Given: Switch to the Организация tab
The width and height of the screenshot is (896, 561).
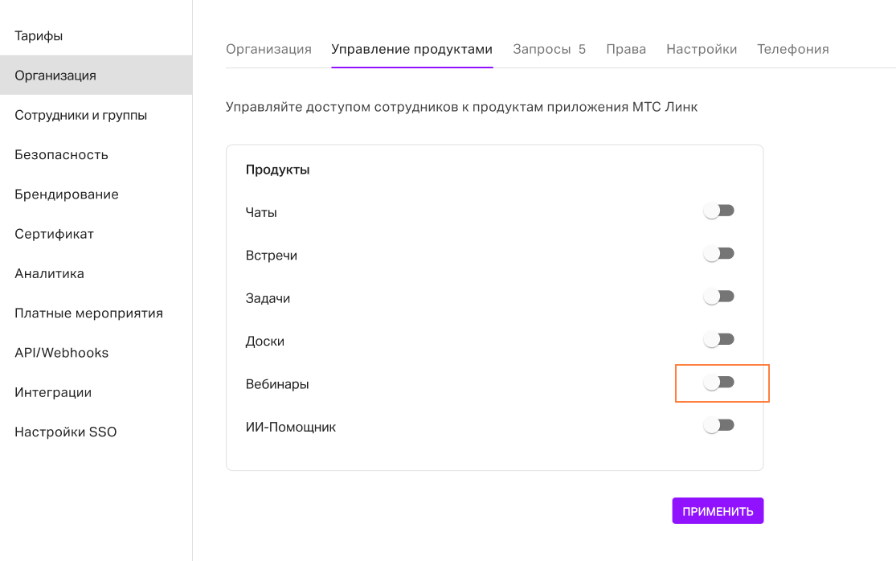Looking at the screenshot, I should (268, 49).
